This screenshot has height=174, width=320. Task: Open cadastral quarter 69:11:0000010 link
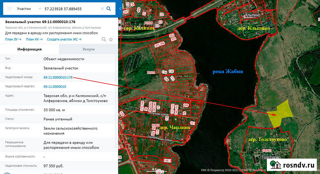click(x=55, y=87)
